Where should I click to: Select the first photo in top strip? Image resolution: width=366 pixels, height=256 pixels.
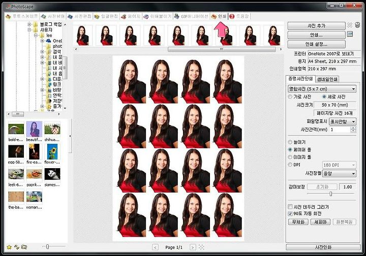(83, 36)
